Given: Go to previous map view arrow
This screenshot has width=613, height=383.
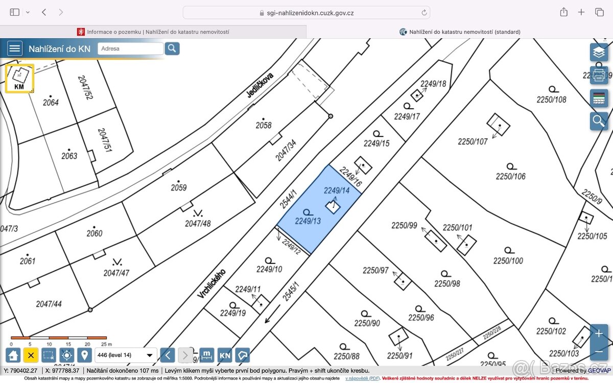Looking at the screenshot, I should pyautogui.click(x=167, y=354).
